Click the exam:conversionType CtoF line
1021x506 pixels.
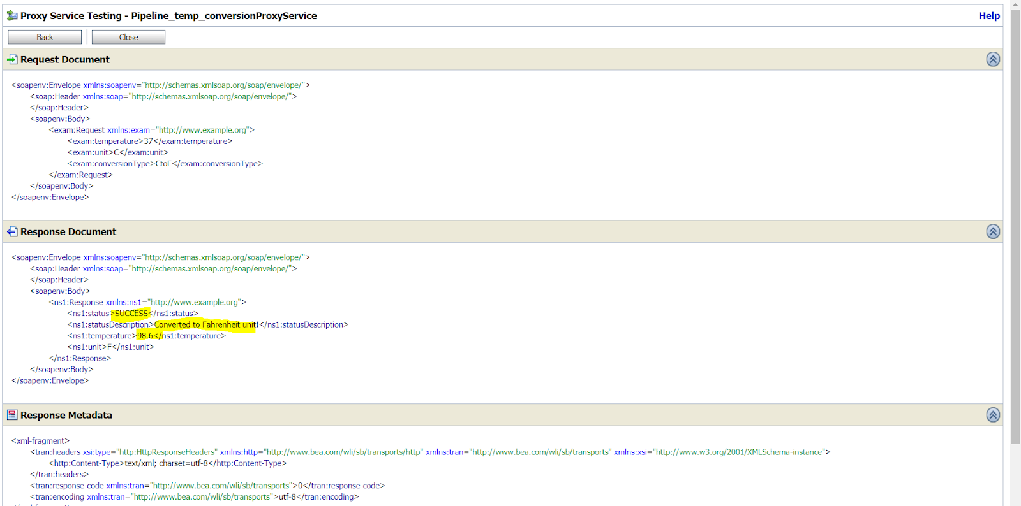coord(165,164)
